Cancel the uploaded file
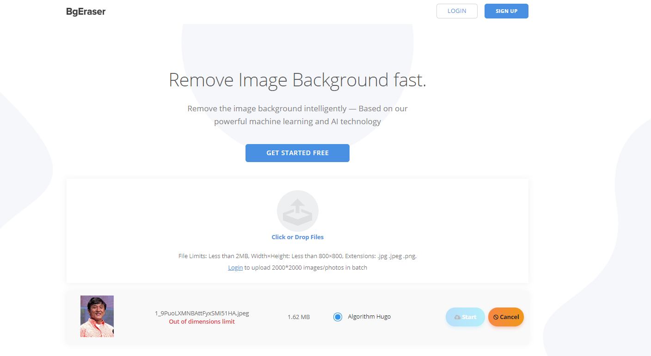This screenshot has width=651, height=356. click(506, 317)
